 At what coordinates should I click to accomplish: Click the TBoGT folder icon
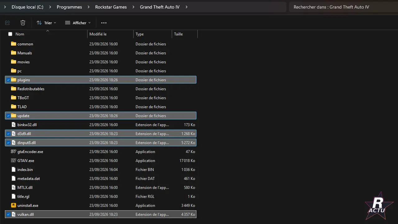[13, 98]
